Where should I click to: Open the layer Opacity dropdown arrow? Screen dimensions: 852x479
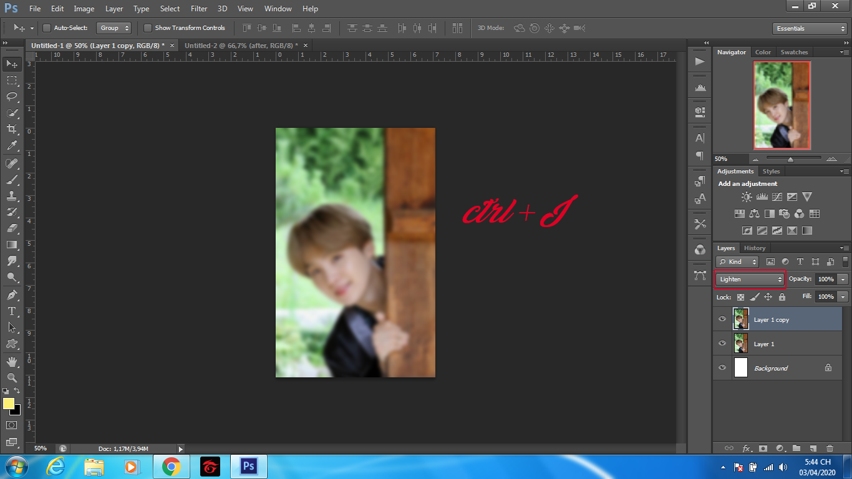(843, 279)
